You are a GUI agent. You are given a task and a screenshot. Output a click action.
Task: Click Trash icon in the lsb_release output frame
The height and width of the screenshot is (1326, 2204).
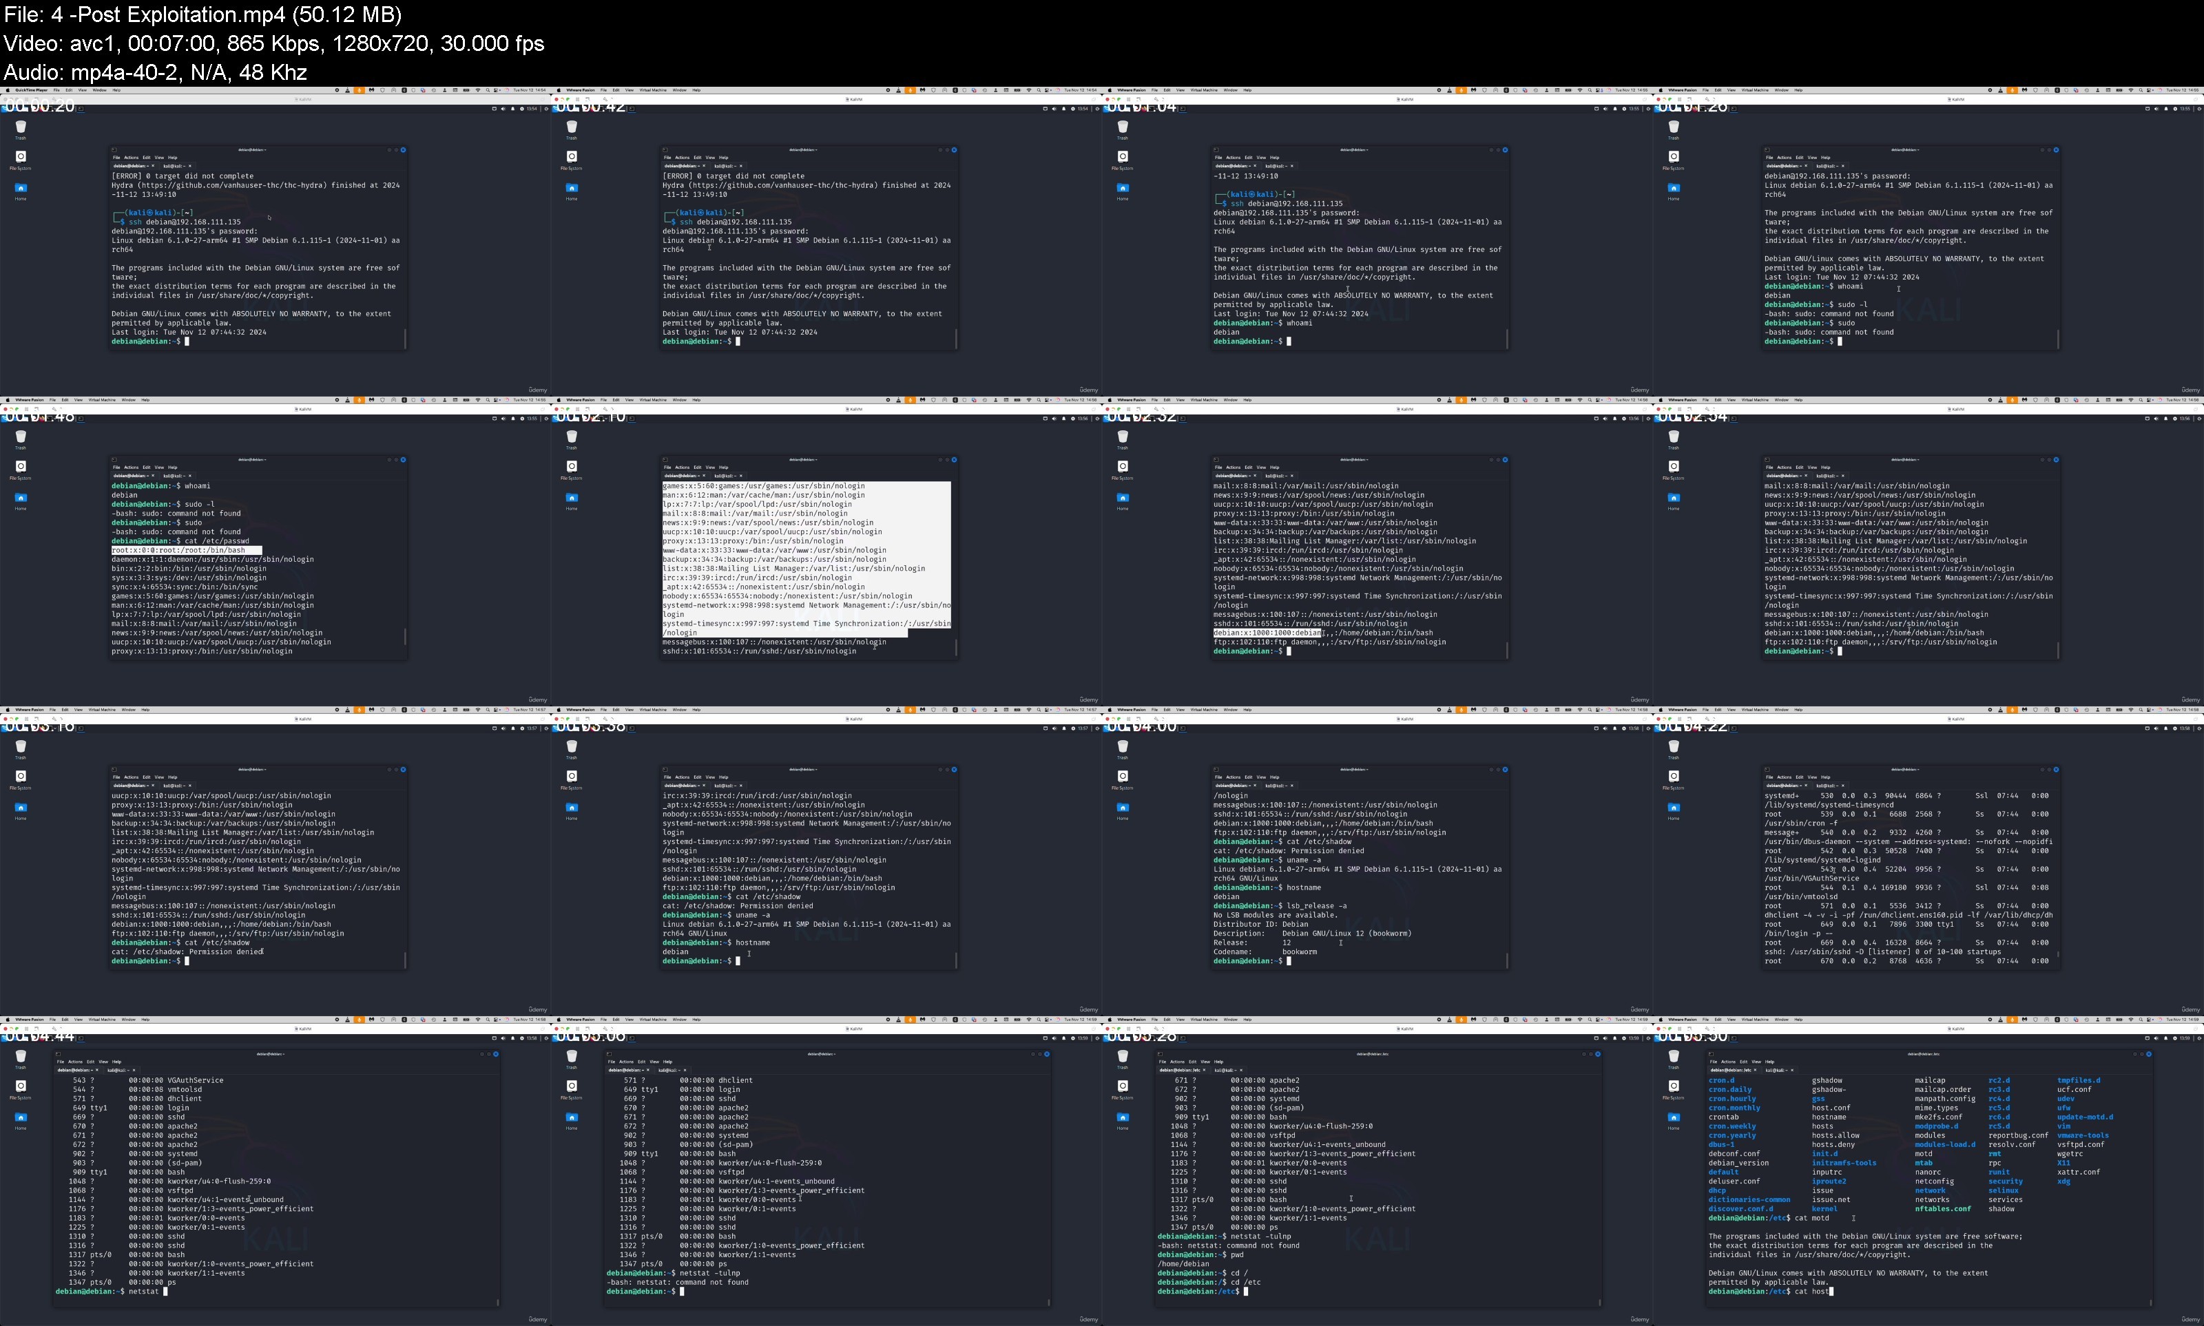(1123, 747)
